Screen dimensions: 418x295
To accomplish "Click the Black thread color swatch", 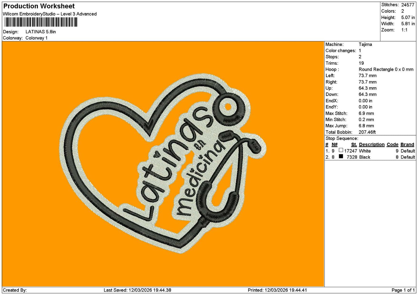I will [x=341, y=157].
